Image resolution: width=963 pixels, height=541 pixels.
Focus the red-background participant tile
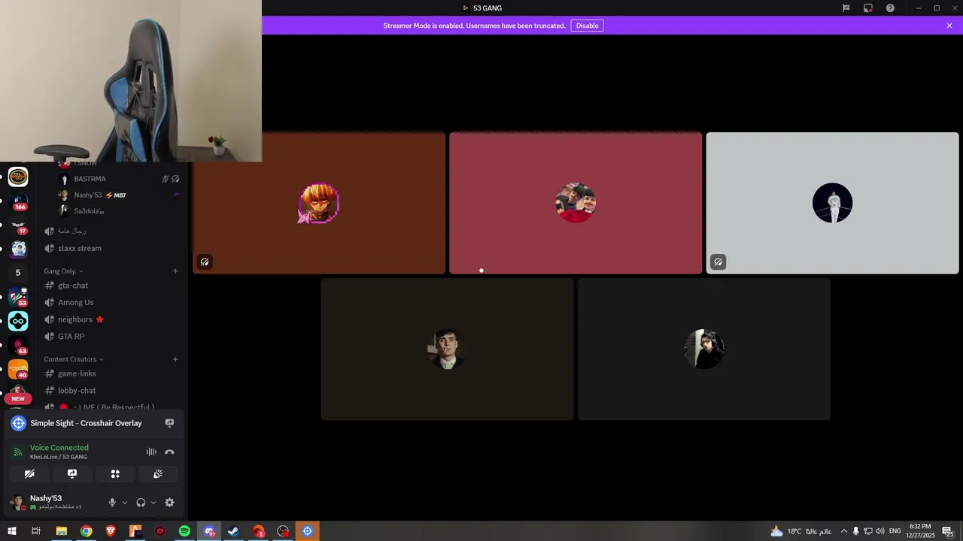pyautogui.click(x=576, y=203)
